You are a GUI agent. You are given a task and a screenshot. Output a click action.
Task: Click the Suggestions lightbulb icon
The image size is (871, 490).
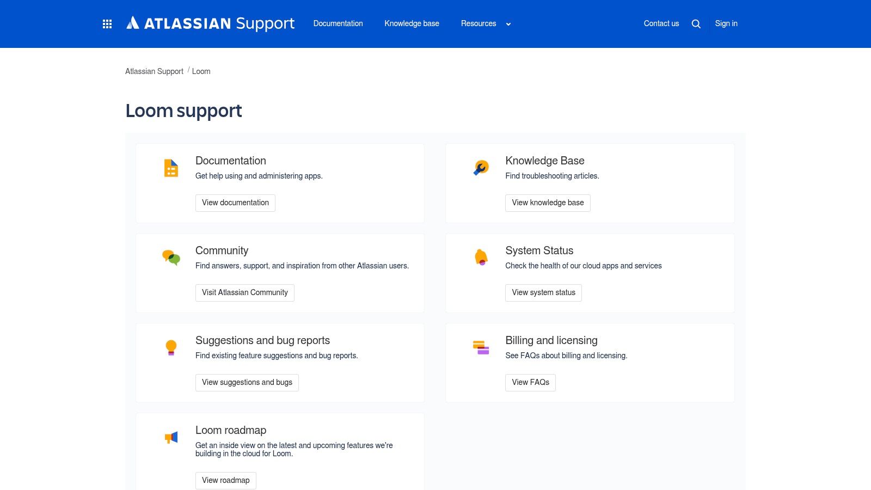(x=171, y=347)
